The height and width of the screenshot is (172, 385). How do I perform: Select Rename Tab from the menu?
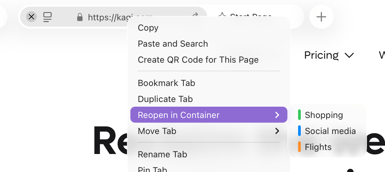209,154
